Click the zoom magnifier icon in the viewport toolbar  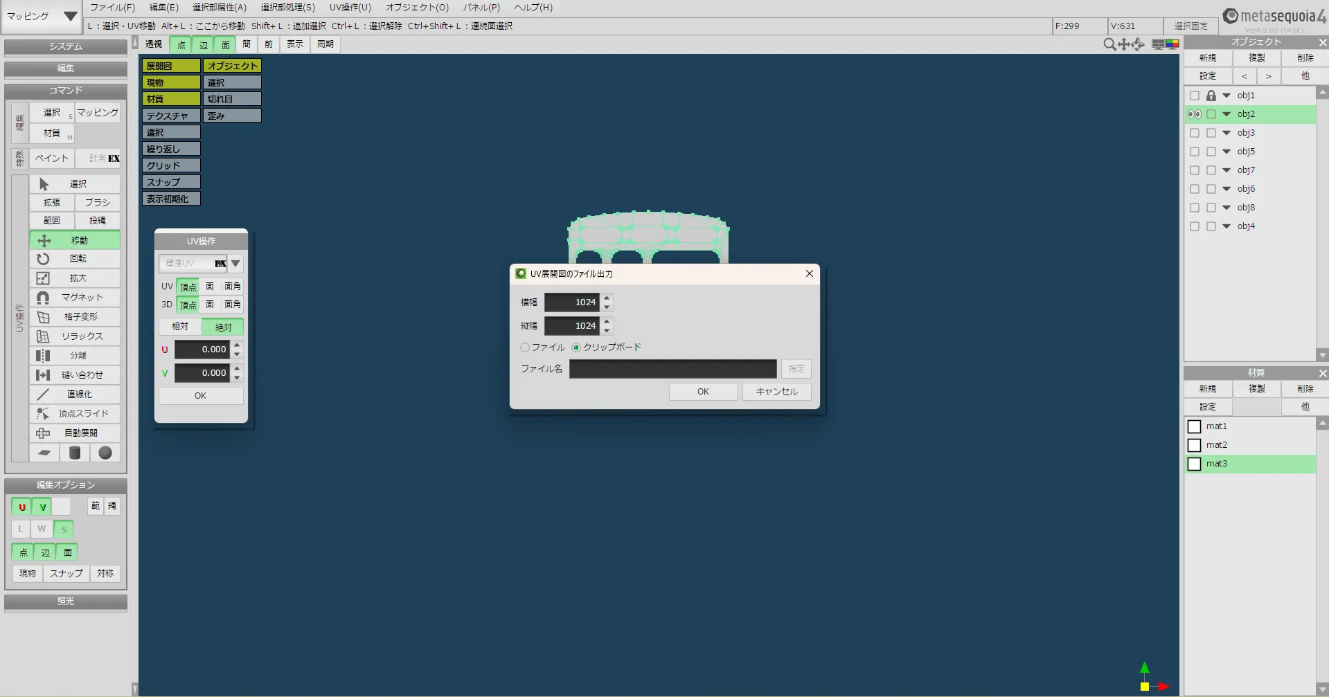pyautogui.click(x=1109, y=44)
